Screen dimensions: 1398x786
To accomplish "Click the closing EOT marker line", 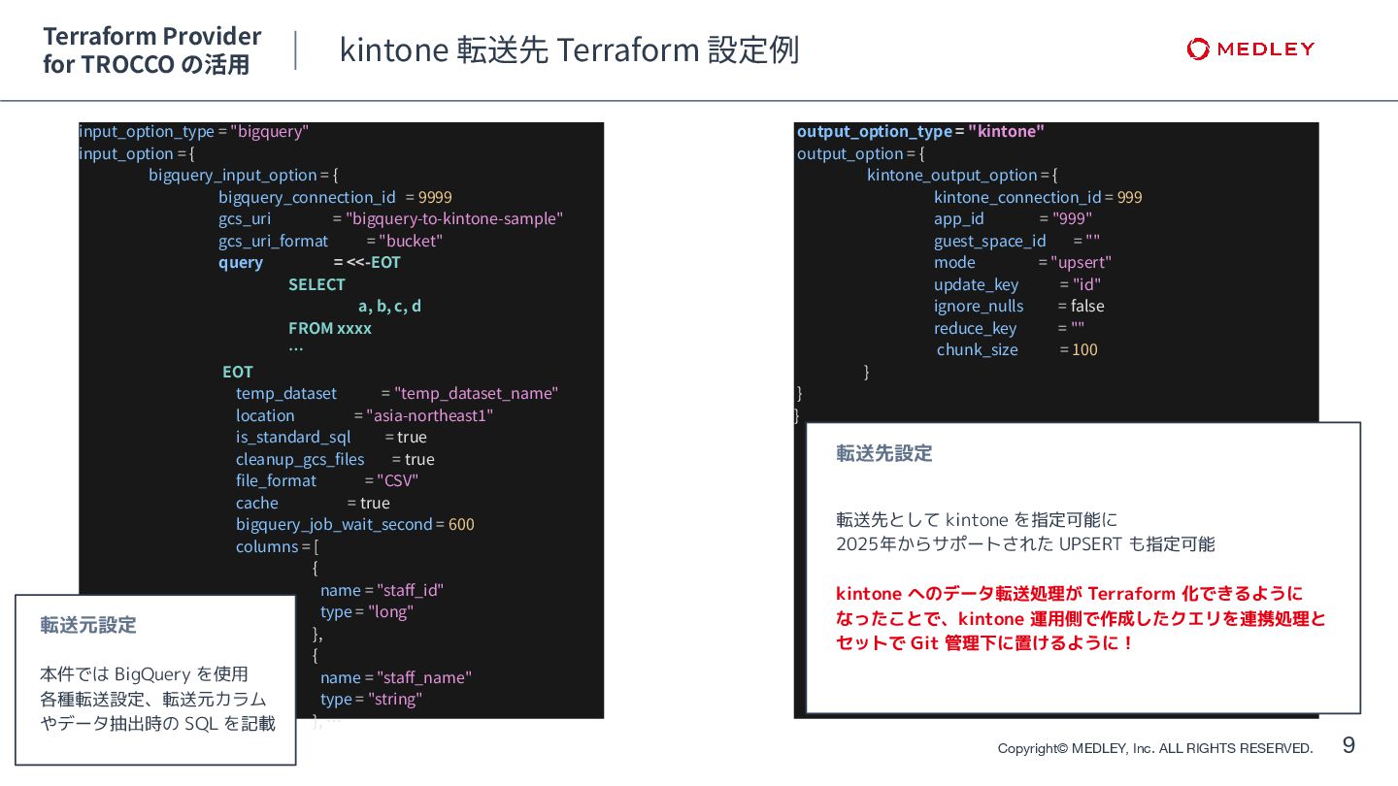I will pos(238,372).
